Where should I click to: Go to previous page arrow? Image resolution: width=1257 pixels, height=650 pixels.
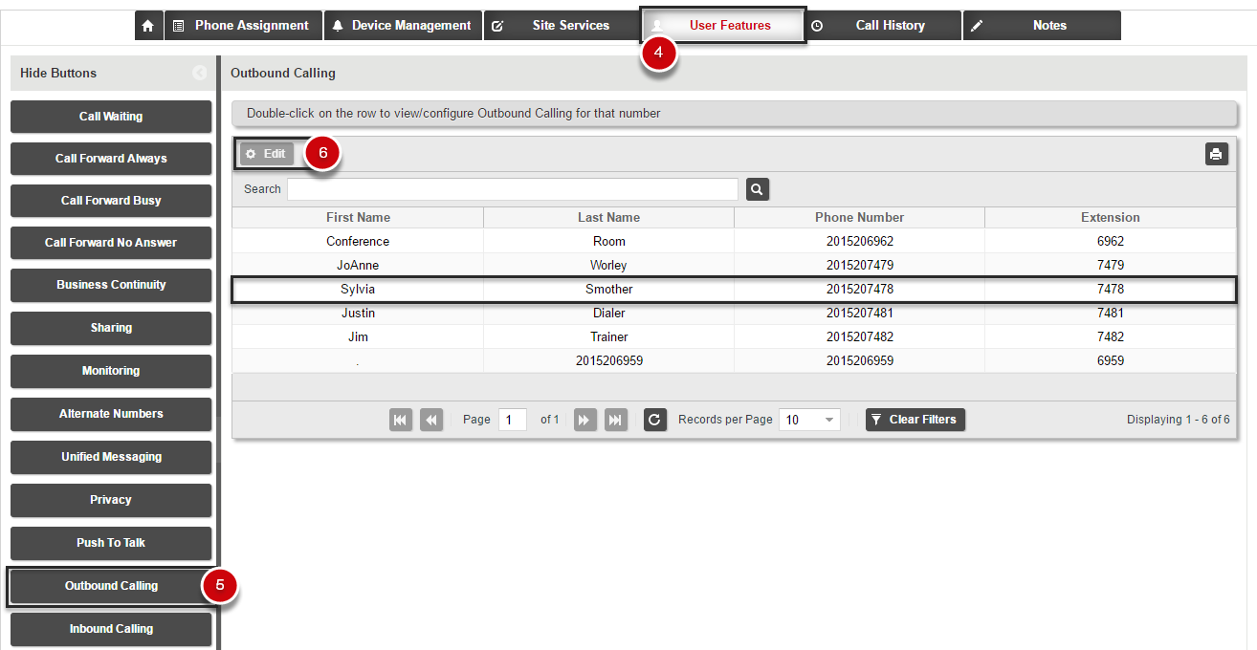(431, 420)
